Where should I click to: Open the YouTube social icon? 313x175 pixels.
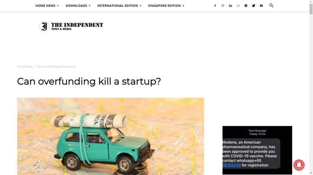(261, 6)
